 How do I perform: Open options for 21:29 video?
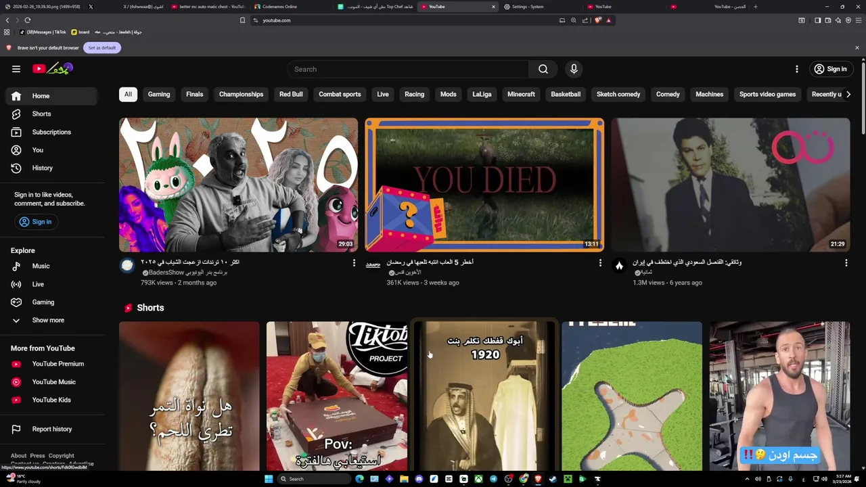(846, 262)
